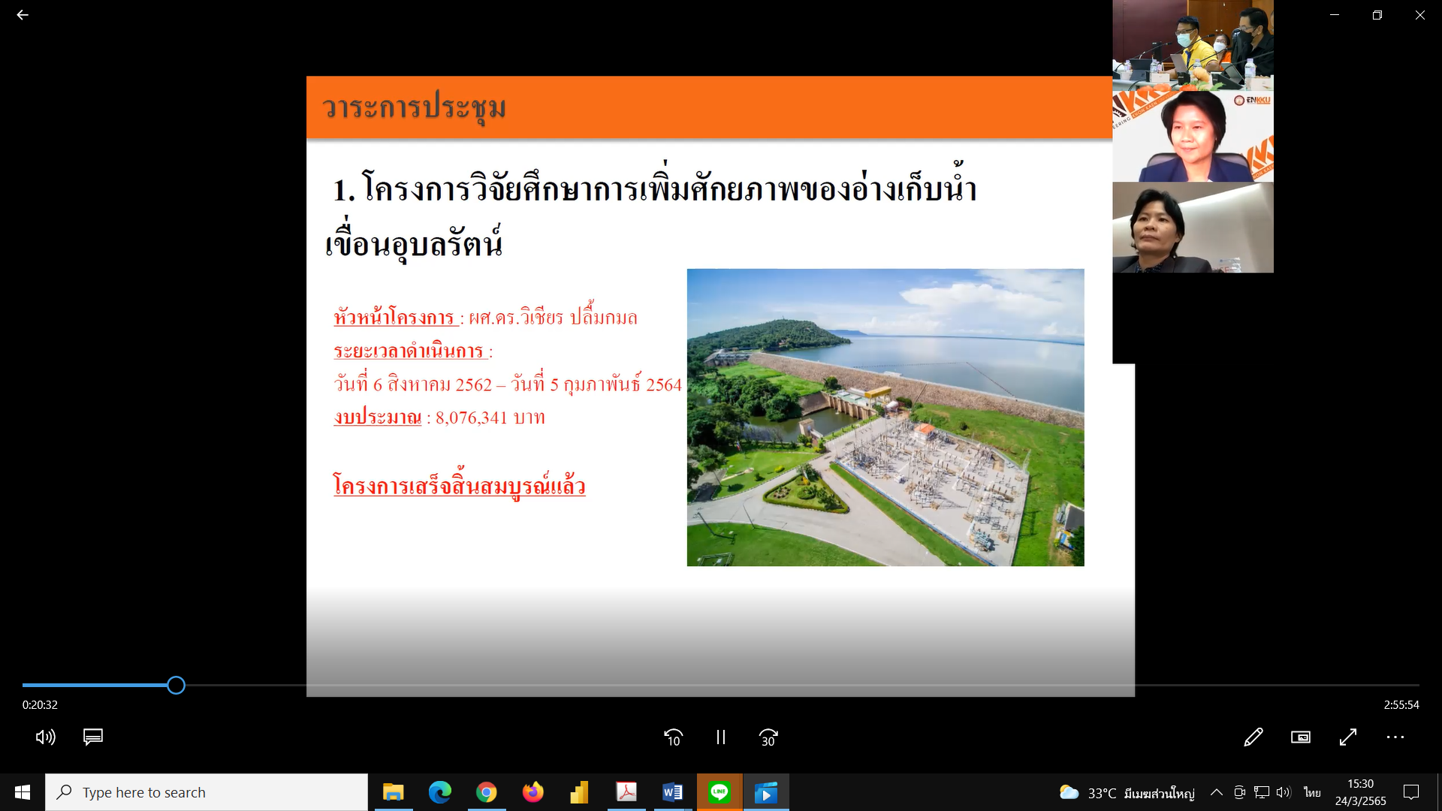Open Adobe Acrobat from taskbar
The width and height of the screenshot is (1442, 811).
click(x=626, y=792)
